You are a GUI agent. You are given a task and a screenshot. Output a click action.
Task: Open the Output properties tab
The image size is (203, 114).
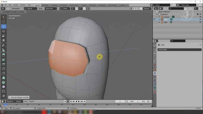155,54
